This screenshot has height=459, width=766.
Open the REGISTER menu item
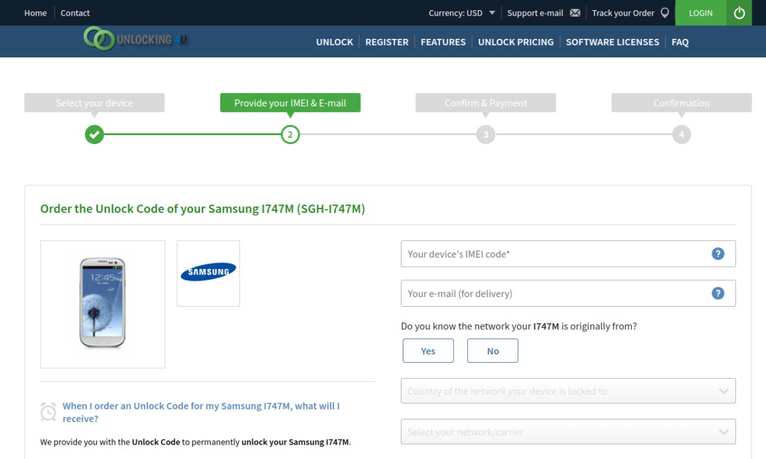pos(387,42)
